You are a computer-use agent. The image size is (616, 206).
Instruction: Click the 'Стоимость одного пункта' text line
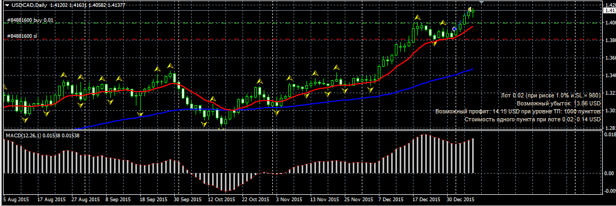(532, 120)
